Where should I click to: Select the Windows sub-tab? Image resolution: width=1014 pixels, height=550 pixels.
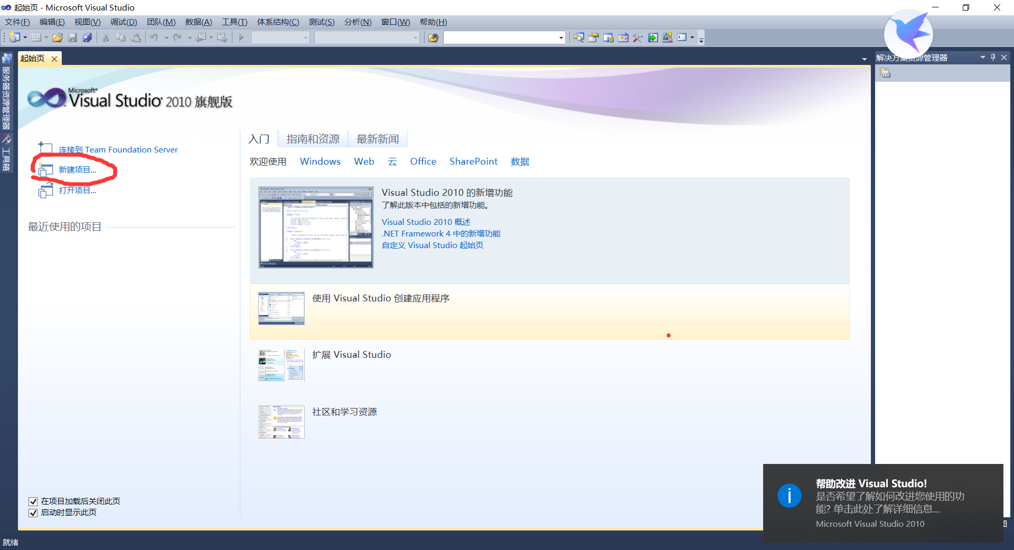coord(320,162)
